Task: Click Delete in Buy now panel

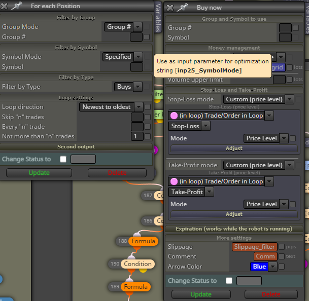Action: [271, 294]
